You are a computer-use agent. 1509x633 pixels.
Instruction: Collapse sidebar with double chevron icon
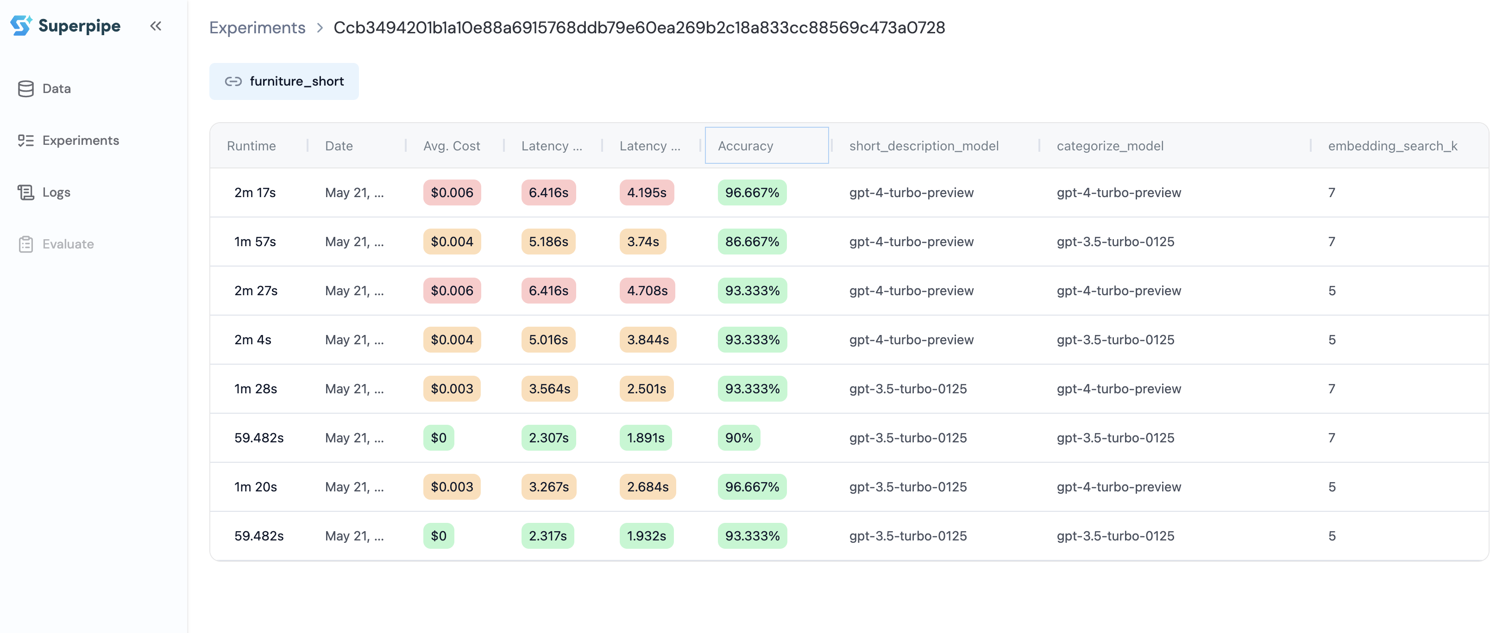pos(155,26)
